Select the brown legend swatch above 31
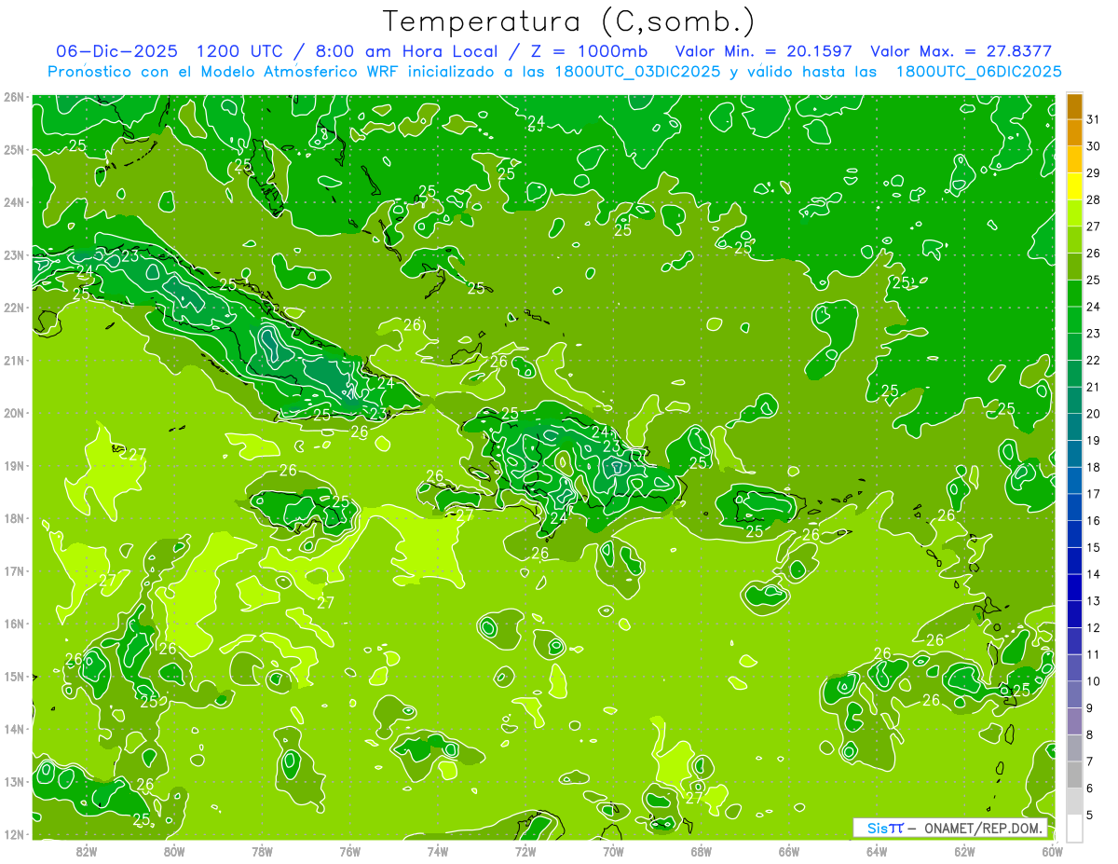This screenshot has width=1118, height=864. click(x=1074, y=106)
